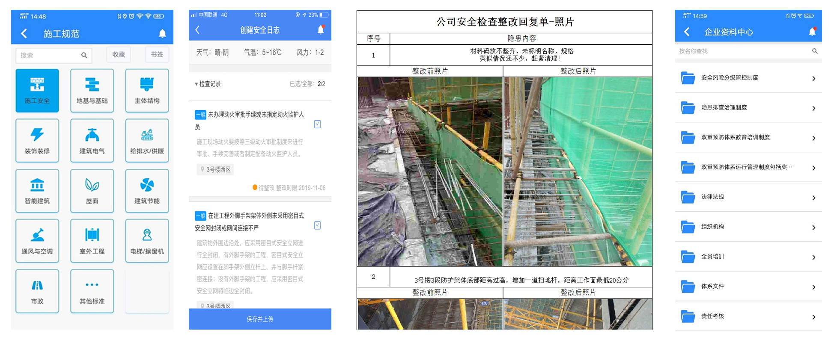Click the 搜索 field in 施工规范
The height and width of the screenshot is (348, 834).
point(49,55)
